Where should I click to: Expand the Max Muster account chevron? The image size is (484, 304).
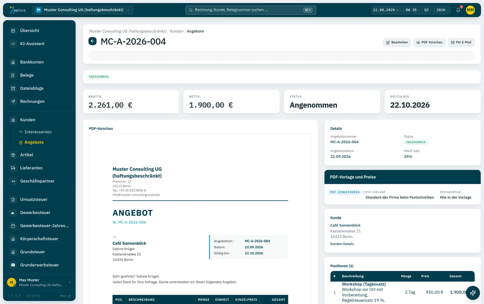click(70, 283)
